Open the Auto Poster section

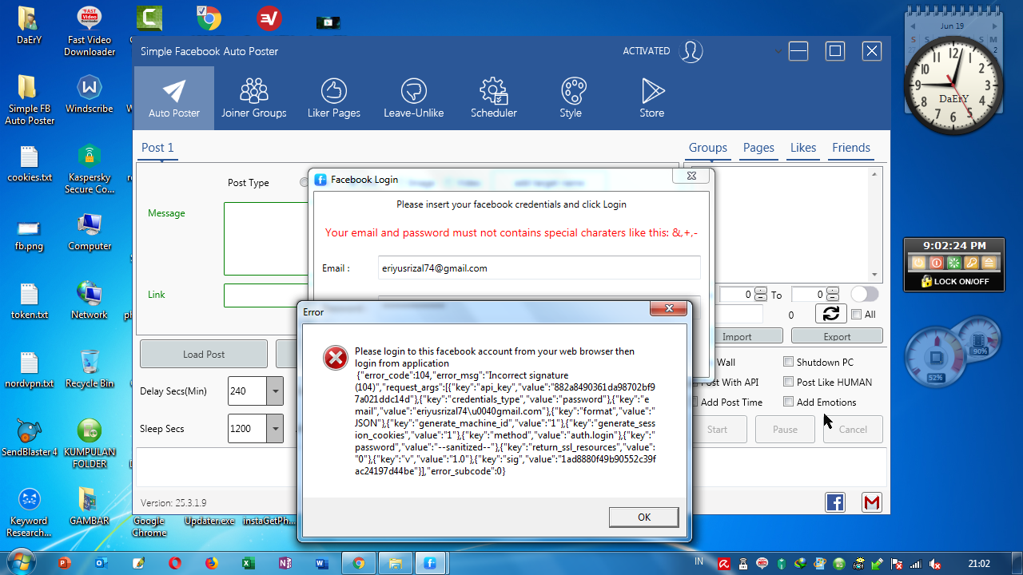click(174, 98)
